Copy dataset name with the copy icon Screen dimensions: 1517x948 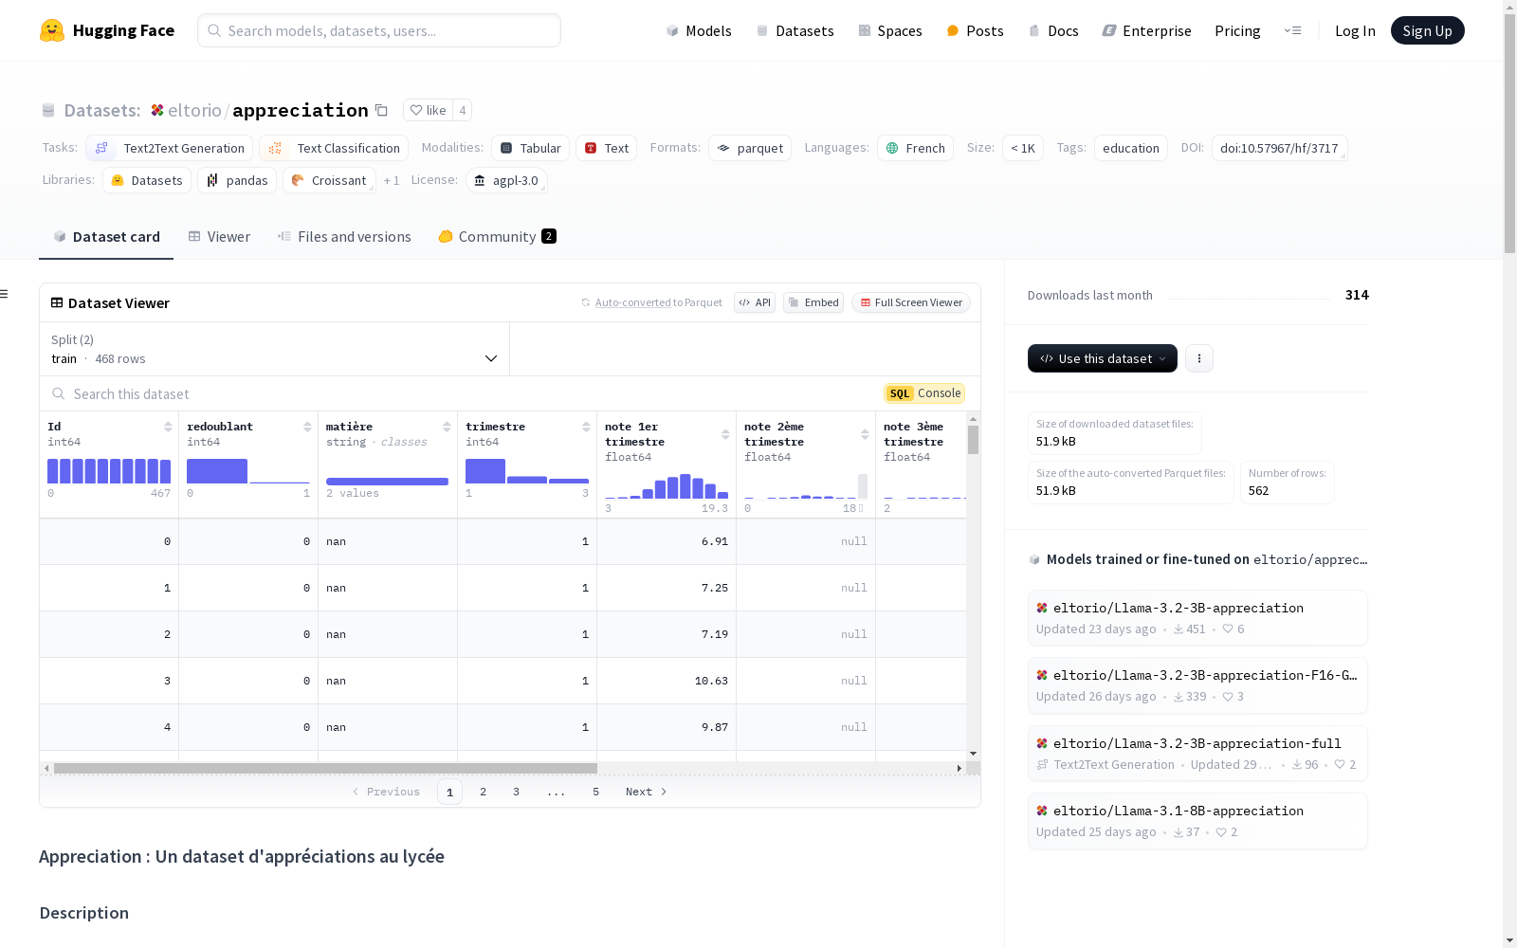pyautogui.click(x=381, y=110)
